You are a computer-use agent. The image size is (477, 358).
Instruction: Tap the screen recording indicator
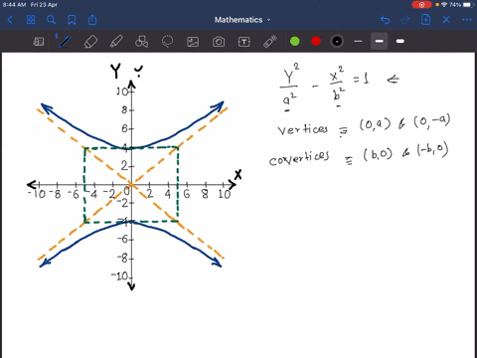pos(421,5)
